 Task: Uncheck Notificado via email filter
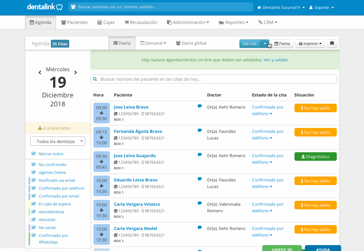34,180
